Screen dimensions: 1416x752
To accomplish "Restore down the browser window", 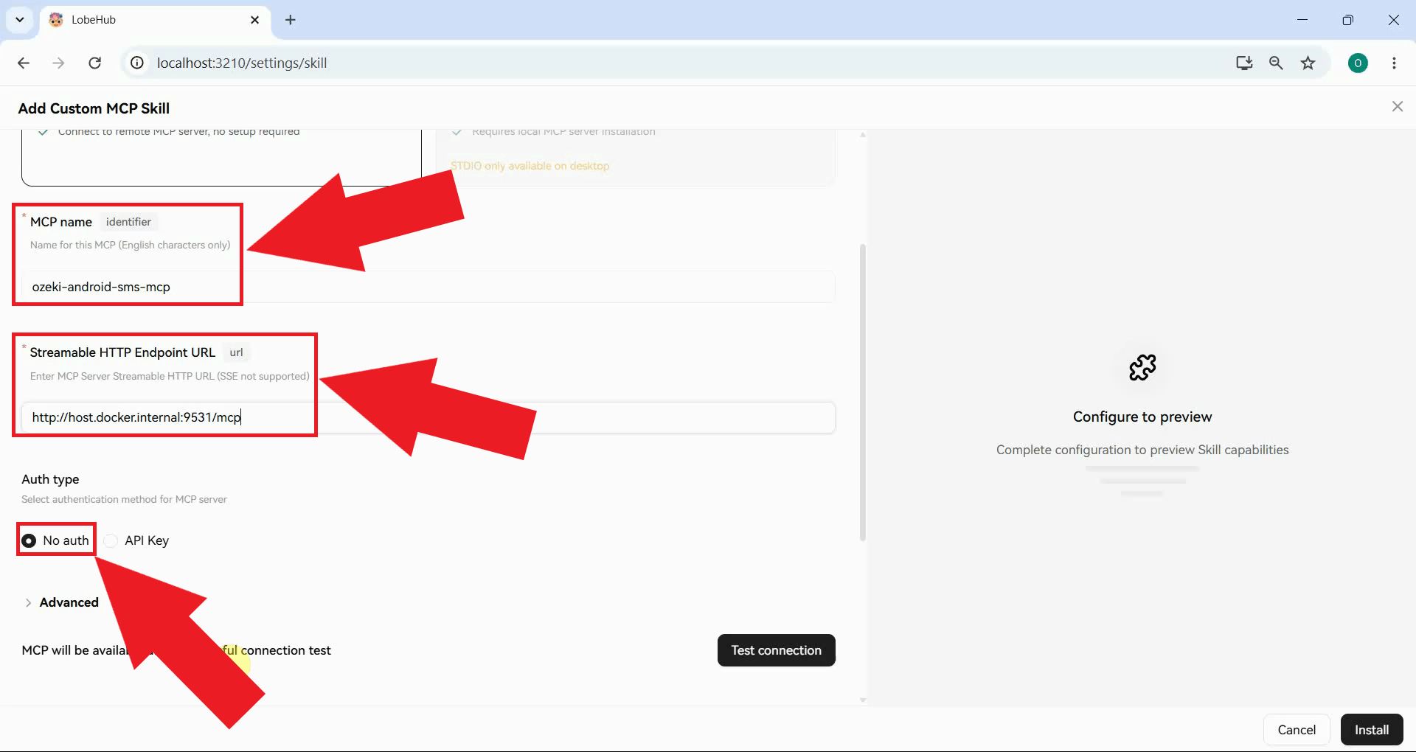I will coord(1348,20).
